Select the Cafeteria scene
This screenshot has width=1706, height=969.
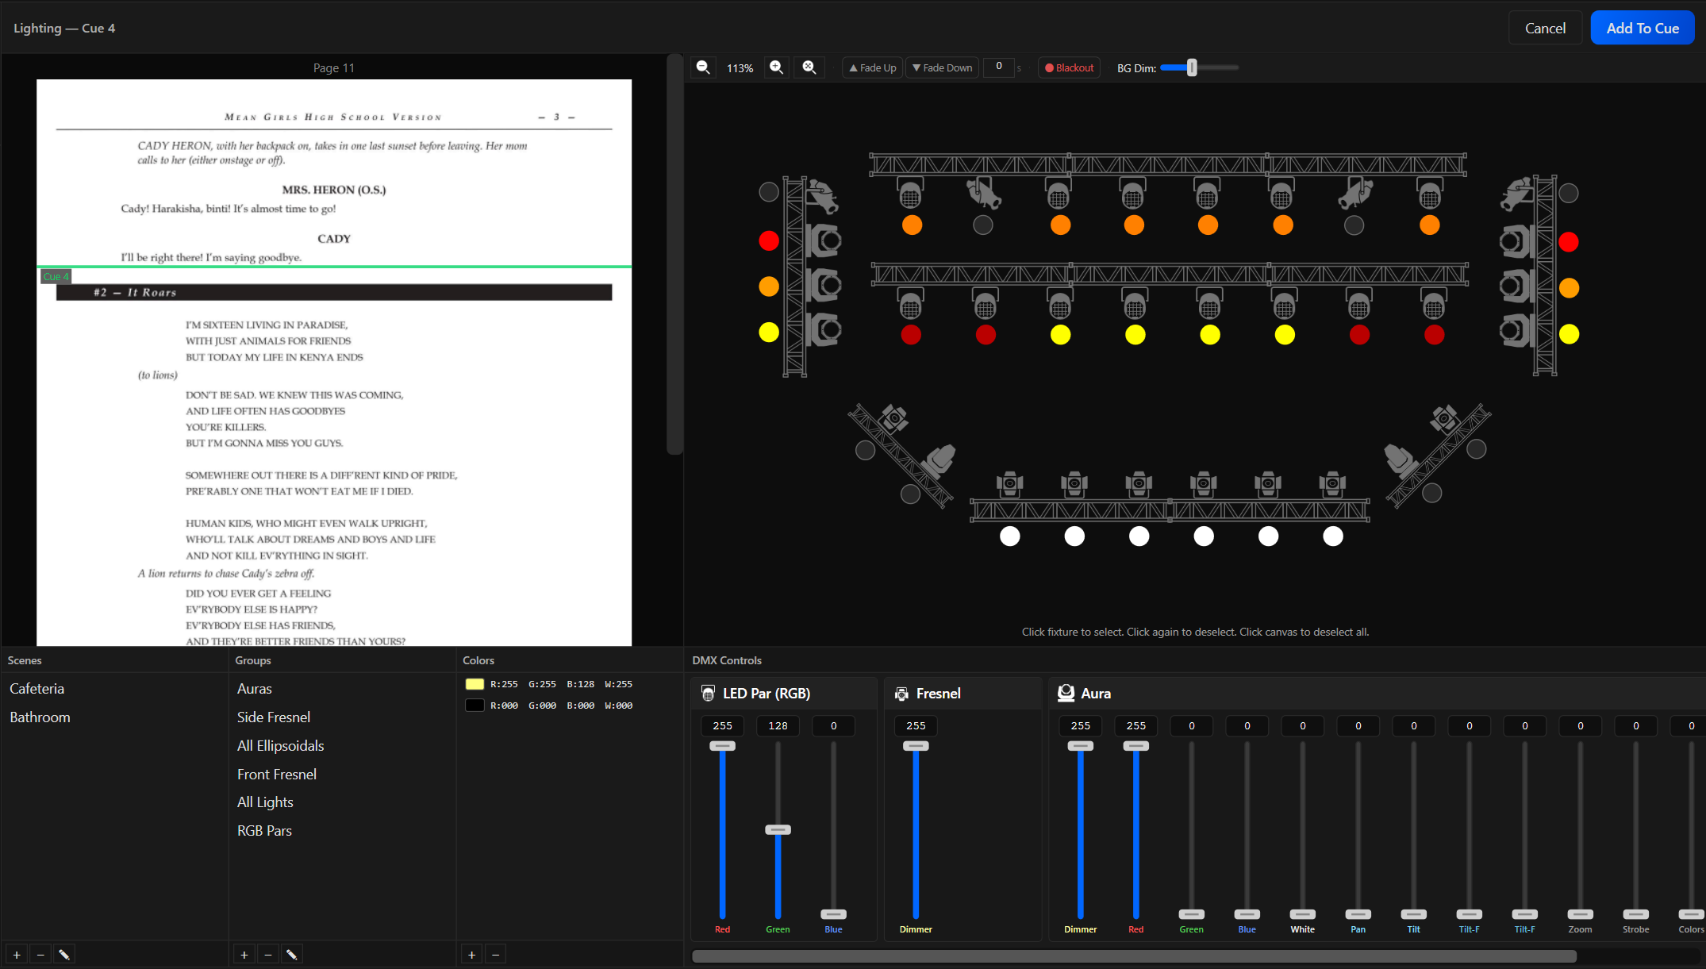tap(37, 689)
